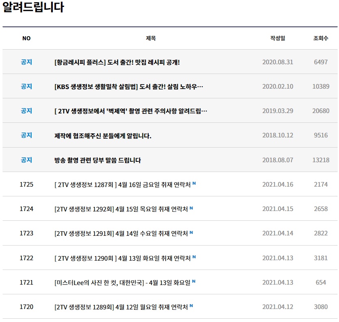
Task: Click the date 2021.04.12
Action: coord(278,307)
